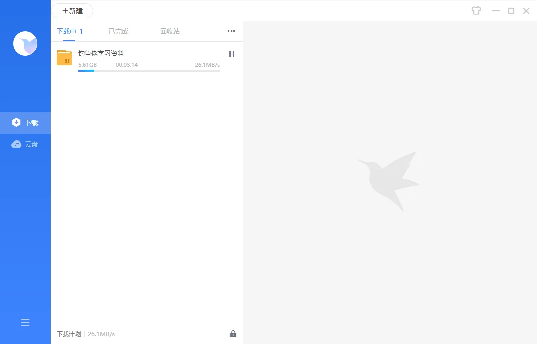Open 下载计划 in the bottom bar
This screenshot has width=537, height=344.
click(68, 334)
